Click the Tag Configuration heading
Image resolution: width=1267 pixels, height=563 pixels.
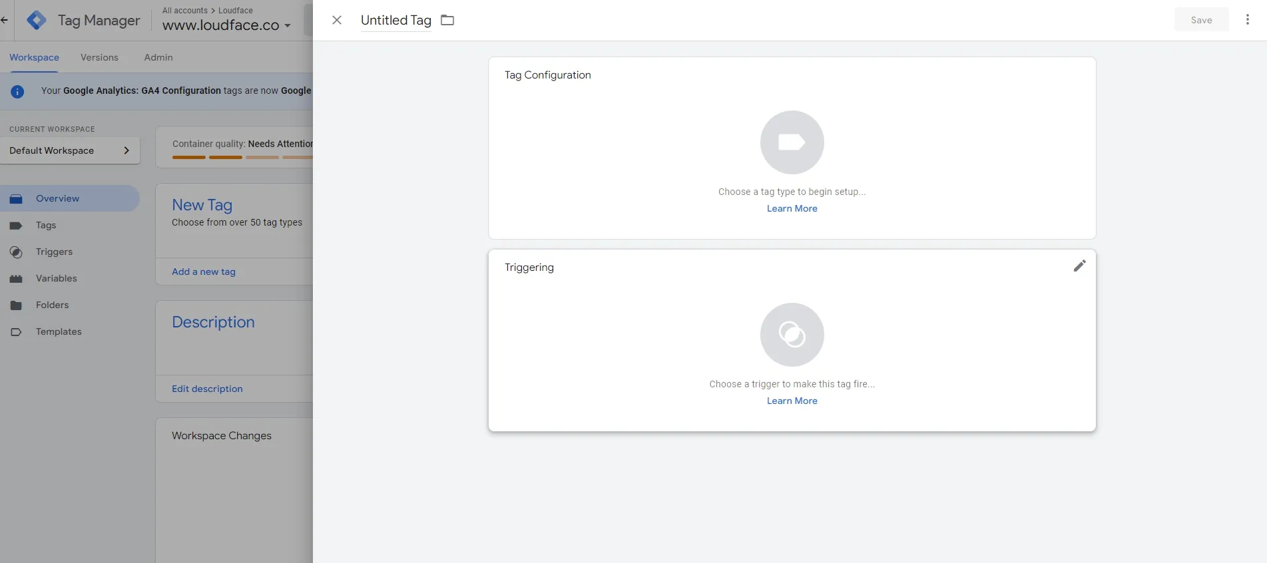tap(547, 75)
